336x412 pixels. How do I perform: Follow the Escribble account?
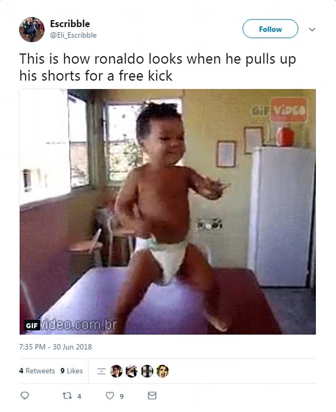270,29
